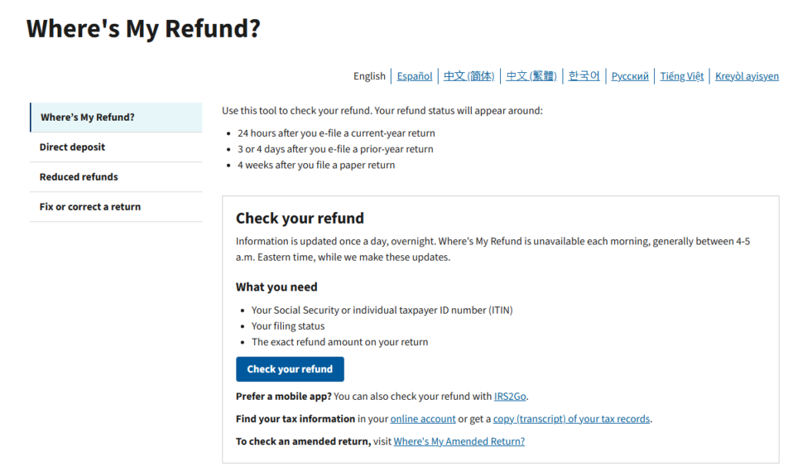Switch page language to Kreyòl ayisyen
788x472 pixels.
pyautogui.click(x=746, y=75)
